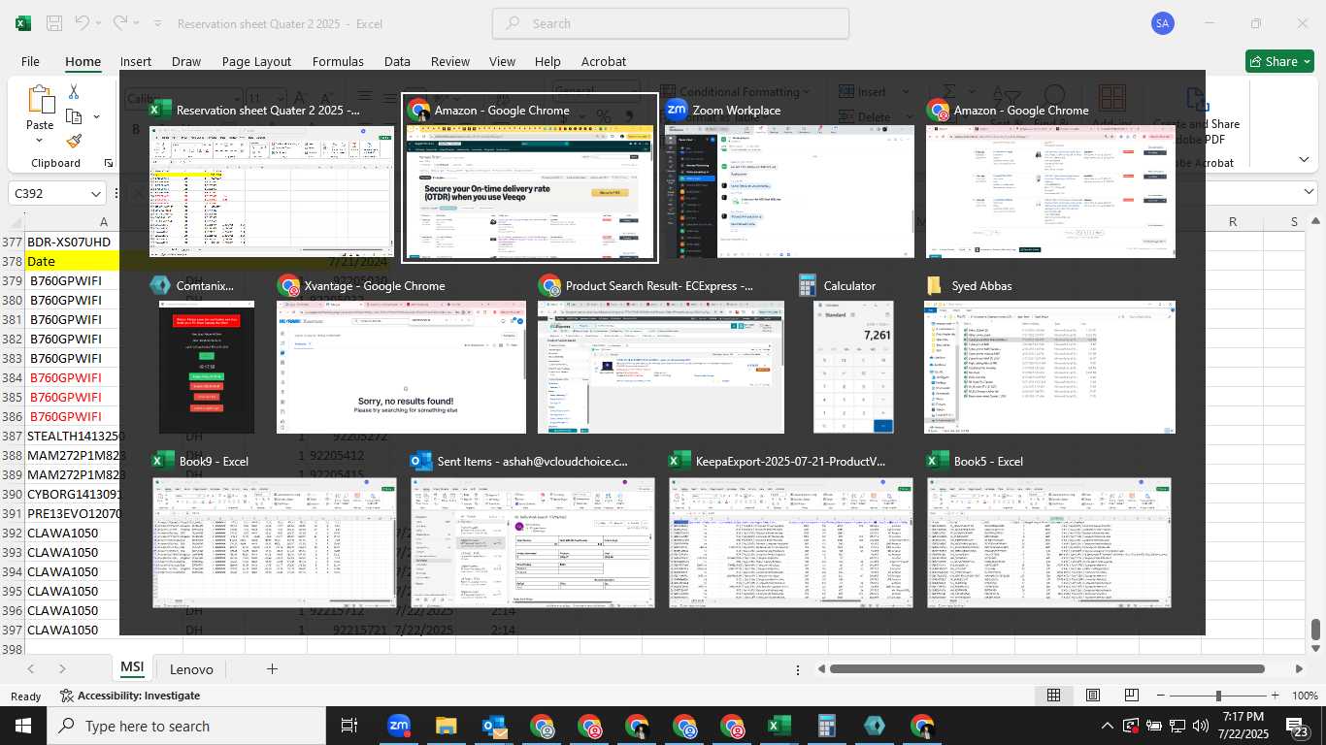Switch to Normal view in status bar
Screen dimensions: 1326x745
(x=1053, y=696)
